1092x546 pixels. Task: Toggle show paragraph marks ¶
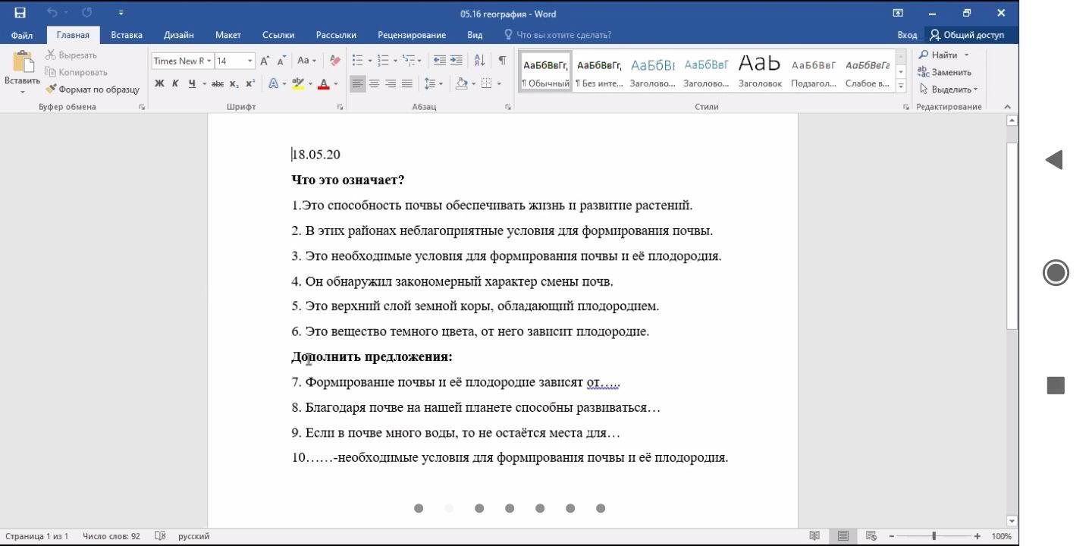click(502, 61)
